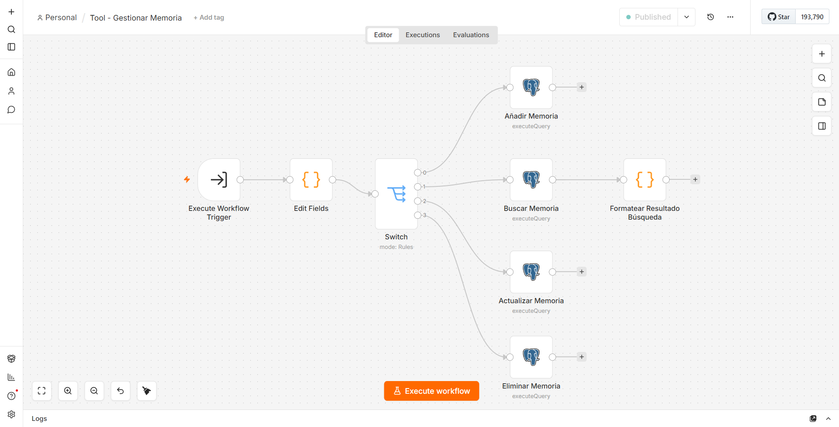Image resolution: width=839 pixels, height=427 pixels.
Task: Click the Published status button
Action: [x=649, y=17]
